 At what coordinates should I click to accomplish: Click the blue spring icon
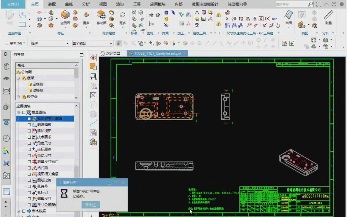point(166,13)
